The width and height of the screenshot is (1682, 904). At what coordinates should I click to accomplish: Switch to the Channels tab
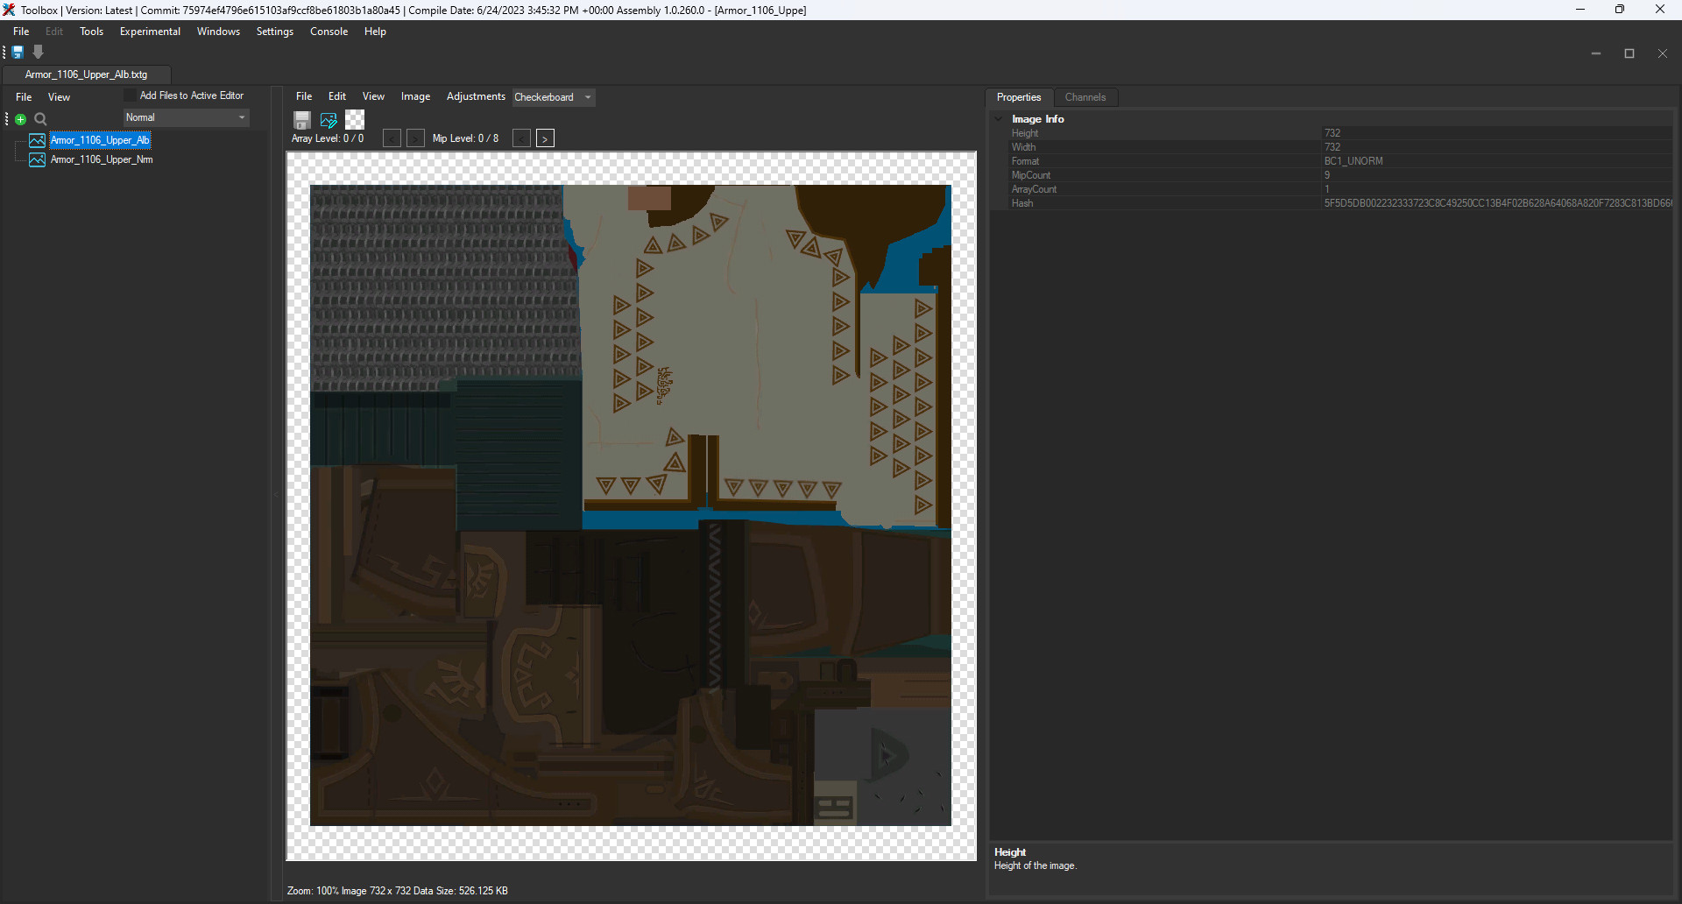pyautogui.click(x=1085, y=97)
